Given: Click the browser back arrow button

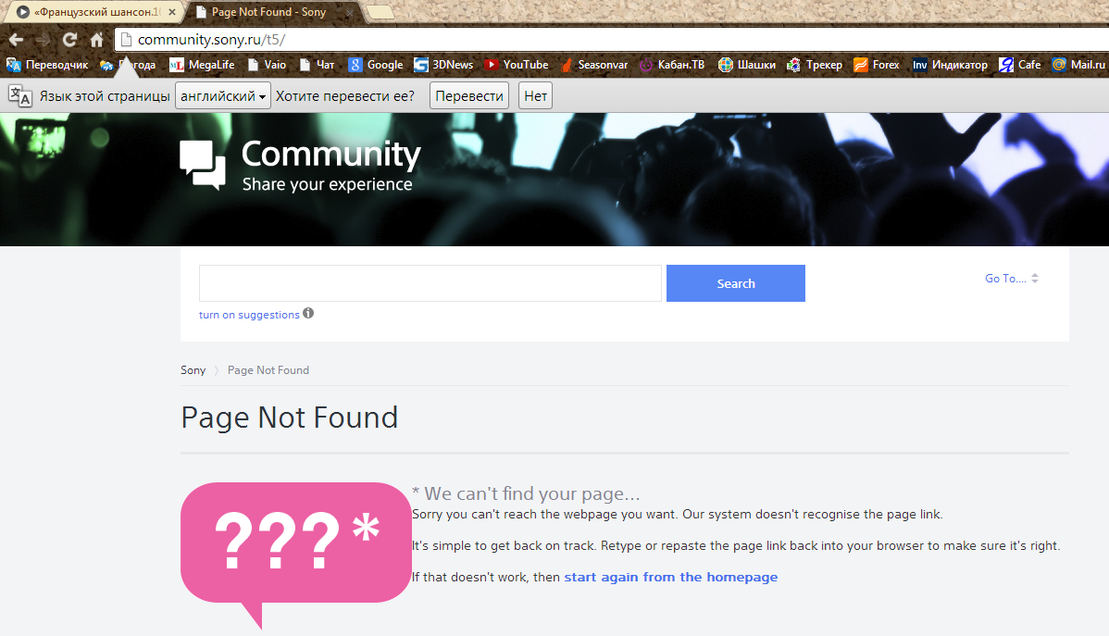Looking at the screenshot, I should click(x=16, y=40).
